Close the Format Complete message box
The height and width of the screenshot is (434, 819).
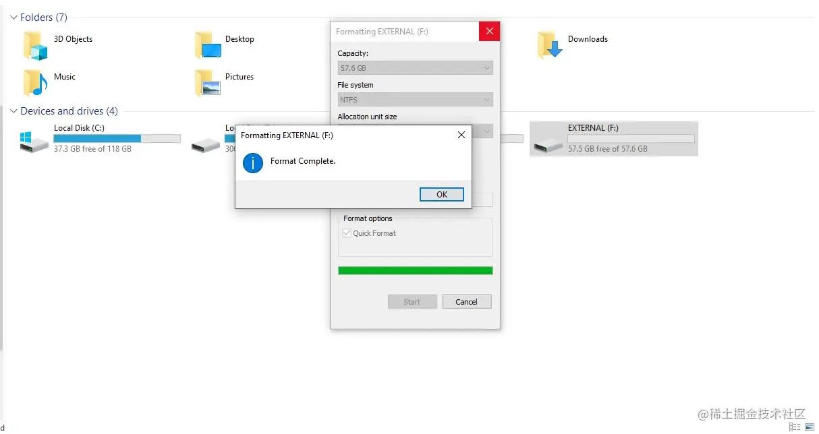point(461,135)
